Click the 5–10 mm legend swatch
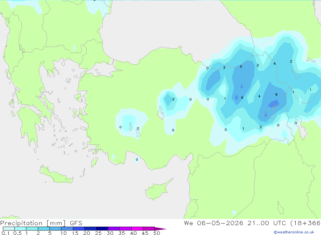This screenshot has height=235, width=321. [x=56, y=229]
